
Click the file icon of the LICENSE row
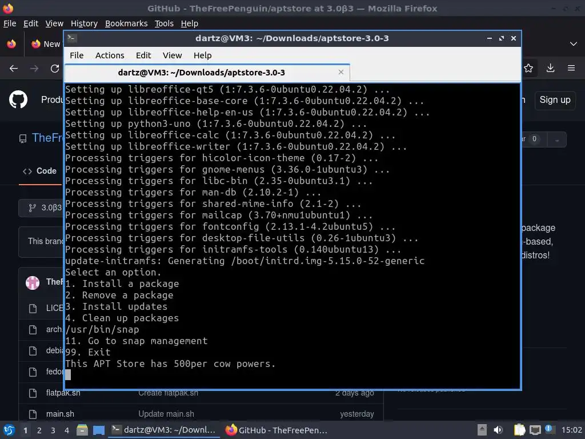pos(33,308)
